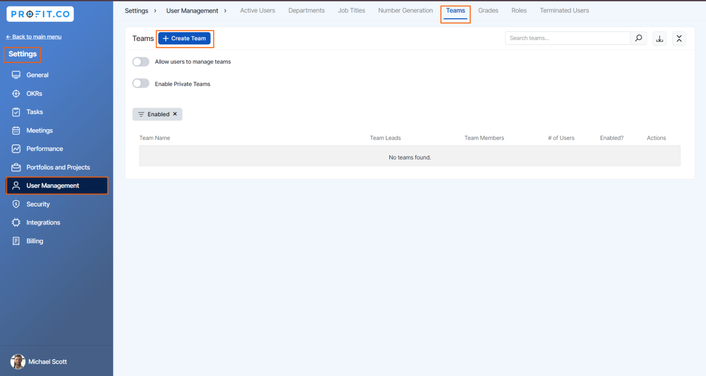Switch to the Active Users tab
The width and height of the screenshot is (706, 376).
[x=257, y=11]
